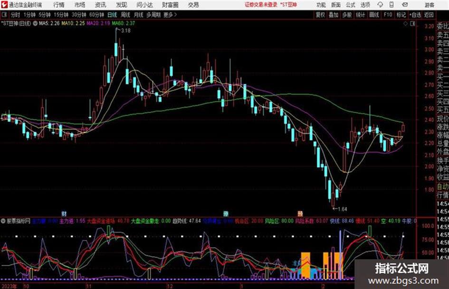Viewport: 449px width, 289px height.
Task: Open the 市场 menu
Action: 80,5
